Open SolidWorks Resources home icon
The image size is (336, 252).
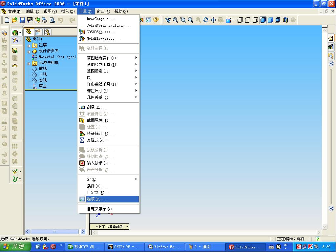(331, 38)
